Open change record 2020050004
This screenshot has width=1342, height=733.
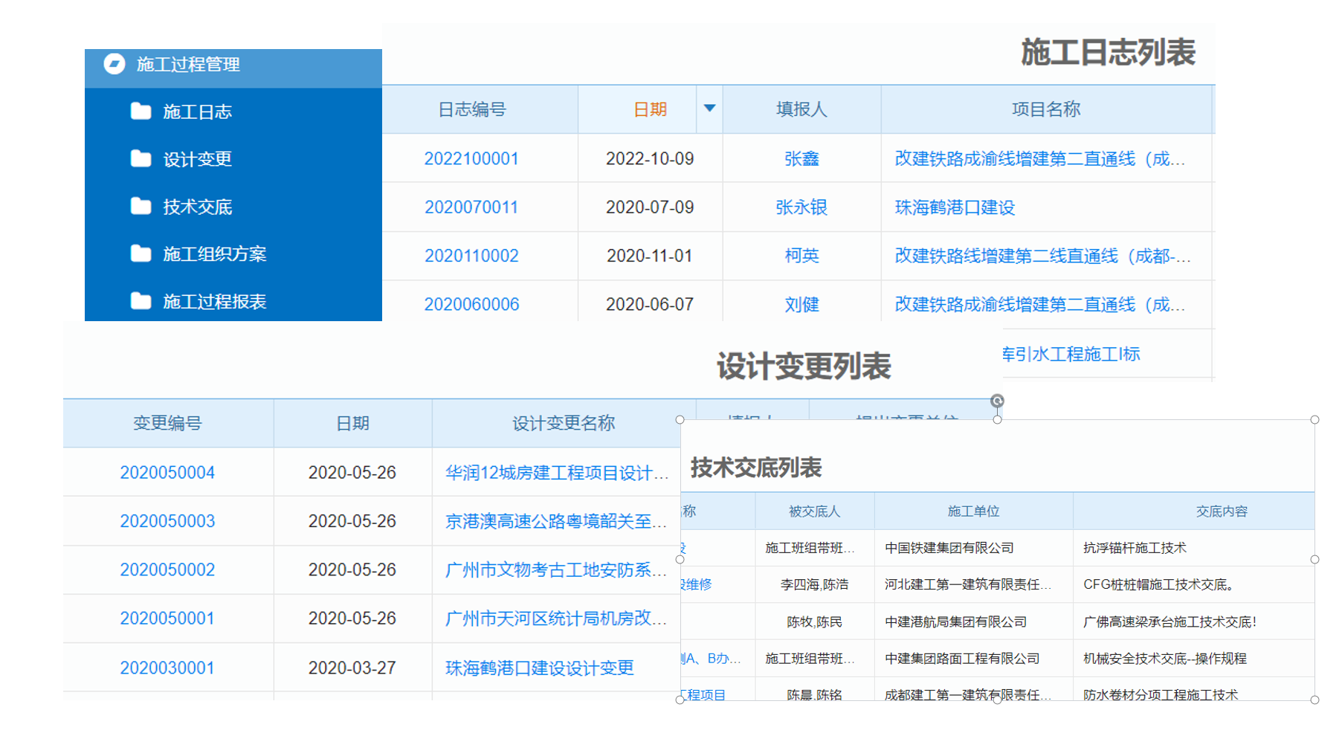coord(167,472)
